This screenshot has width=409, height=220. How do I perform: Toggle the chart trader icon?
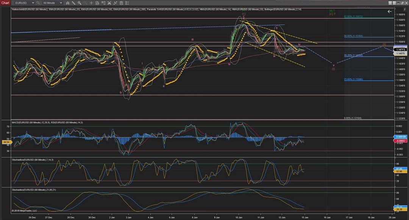pyautogui.click(x=103, y=3)
